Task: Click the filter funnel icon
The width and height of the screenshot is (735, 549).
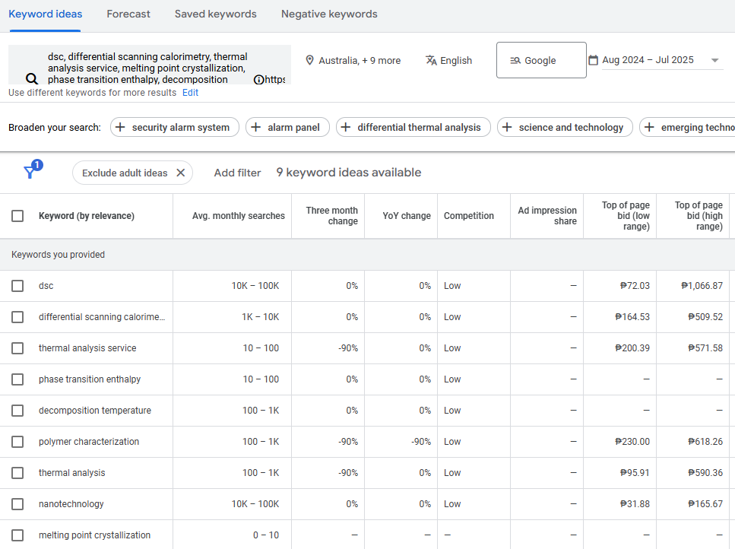Action: (30, 173)
